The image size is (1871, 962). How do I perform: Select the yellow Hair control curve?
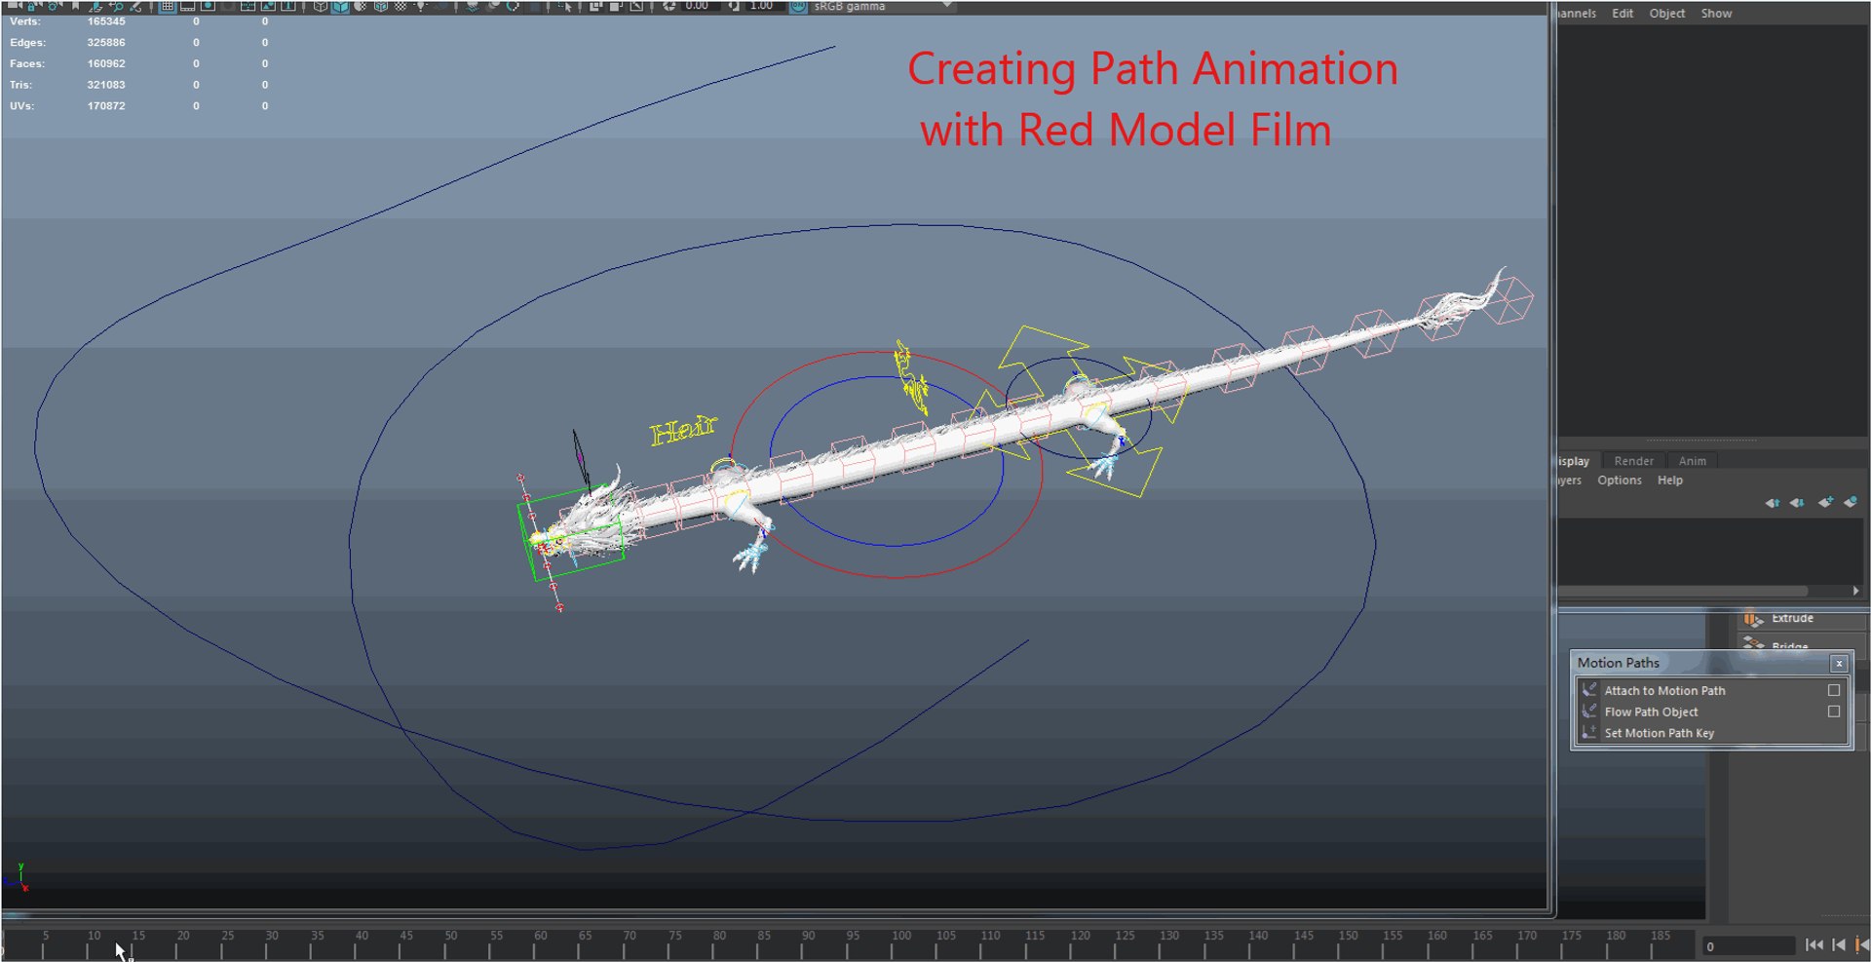(683, 430)
